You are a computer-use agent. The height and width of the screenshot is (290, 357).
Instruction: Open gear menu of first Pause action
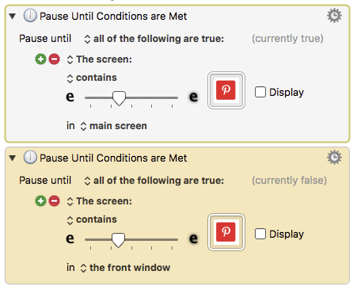tap(334, 16)
